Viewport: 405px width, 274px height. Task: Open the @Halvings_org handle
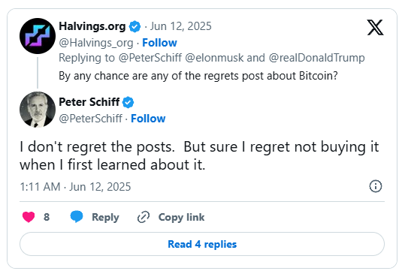pyautogui.click(x=96, y=43)
